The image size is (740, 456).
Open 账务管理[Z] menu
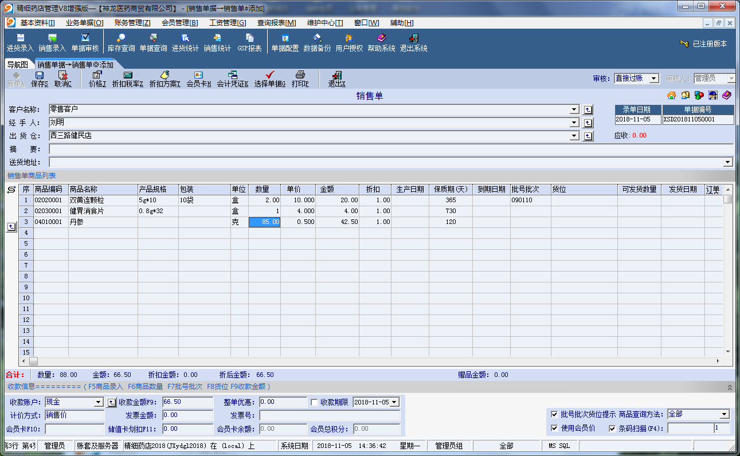(x=132, y=22)
